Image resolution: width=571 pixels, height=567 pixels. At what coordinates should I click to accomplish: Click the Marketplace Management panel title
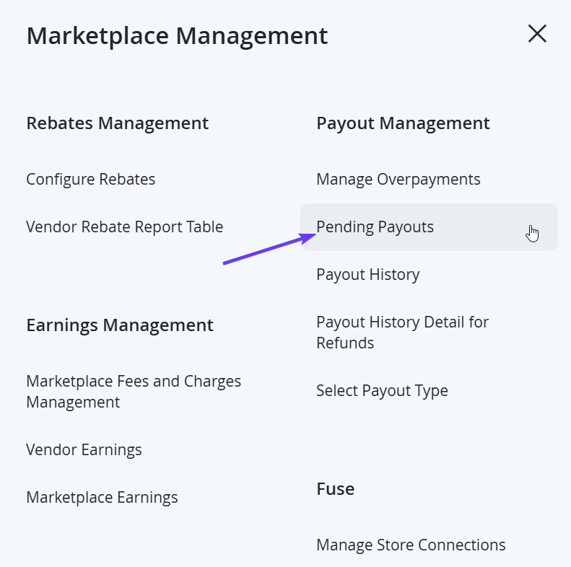(177, 35)
